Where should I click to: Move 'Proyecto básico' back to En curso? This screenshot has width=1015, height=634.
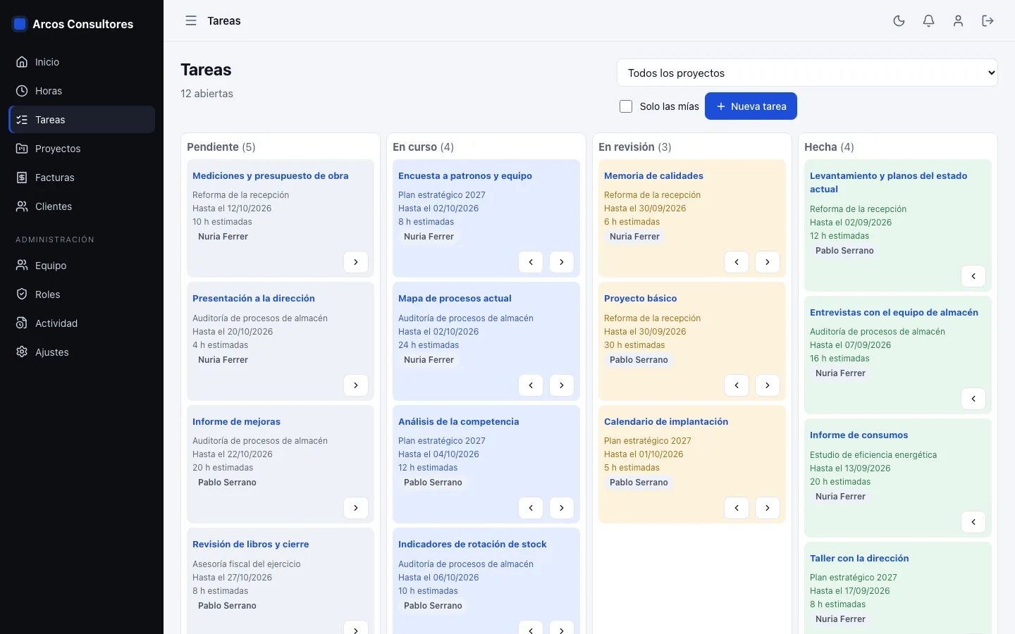(x=737, y=385)
